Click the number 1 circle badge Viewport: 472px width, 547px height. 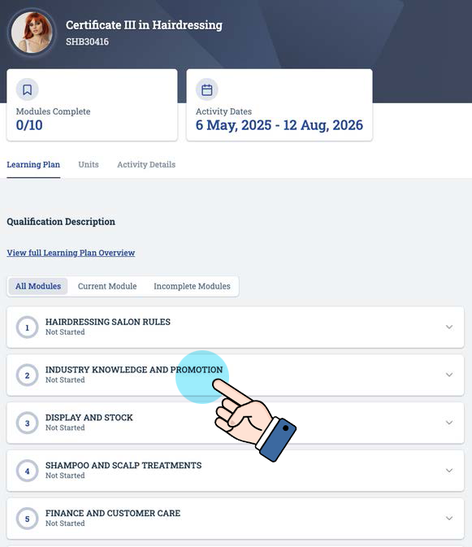tap(27, 328)
